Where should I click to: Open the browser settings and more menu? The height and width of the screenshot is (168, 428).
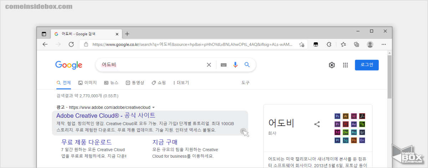coord(384,44)
